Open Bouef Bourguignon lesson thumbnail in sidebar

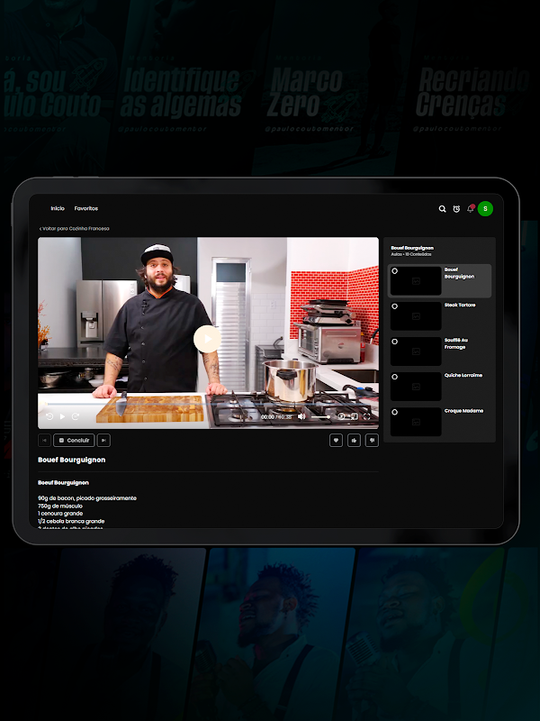(416, 280)
